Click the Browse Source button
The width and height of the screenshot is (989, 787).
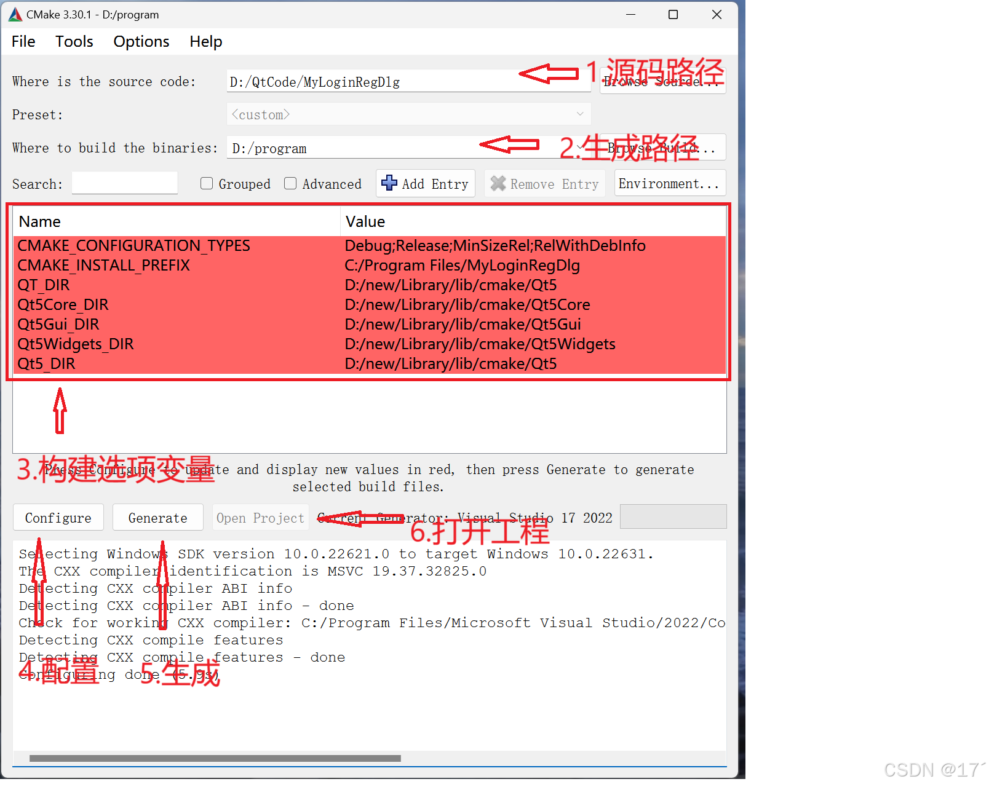[663, 81]
